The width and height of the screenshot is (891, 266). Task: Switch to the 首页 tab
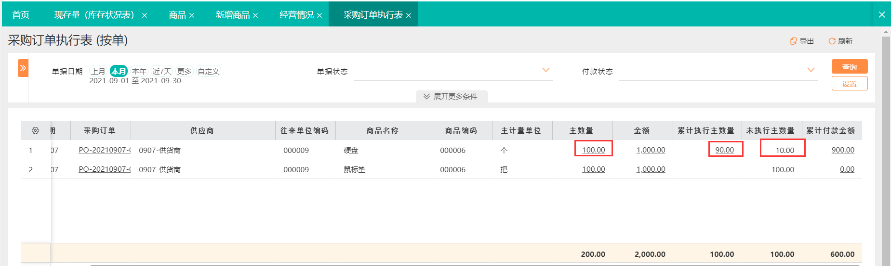(21, 15)
